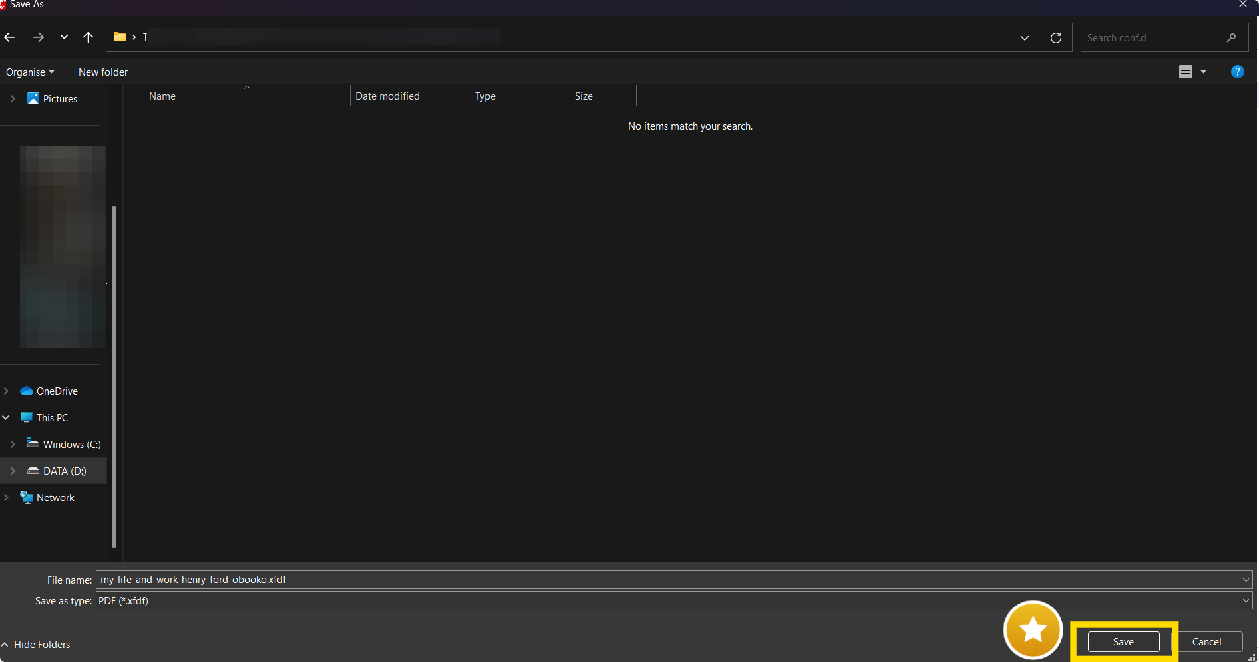The image size is (1259, 662).
Task: Change view with the view icon
Action: (1186, 72)
